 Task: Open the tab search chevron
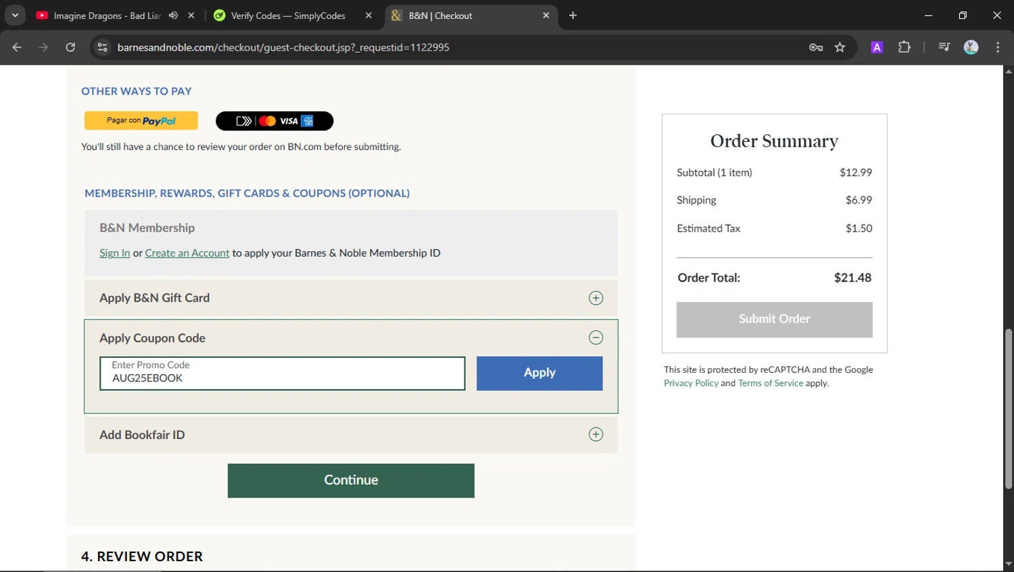coord(15,15)
